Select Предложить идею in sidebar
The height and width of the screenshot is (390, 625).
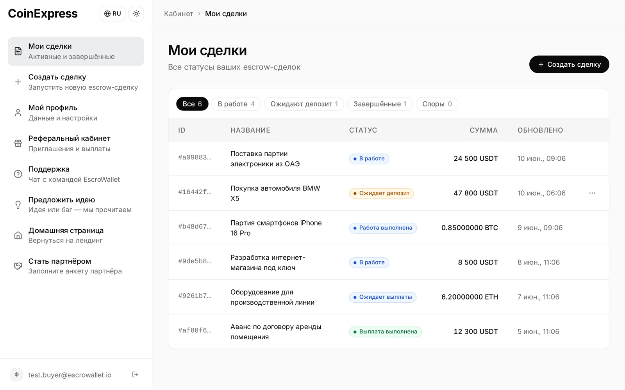76,205
